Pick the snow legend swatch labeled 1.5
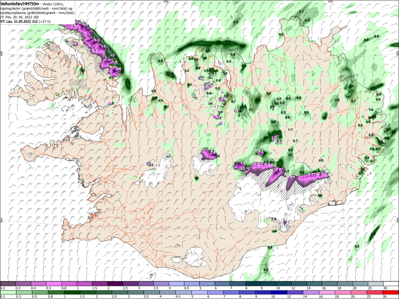399x299 pixels. click(100, 284)
